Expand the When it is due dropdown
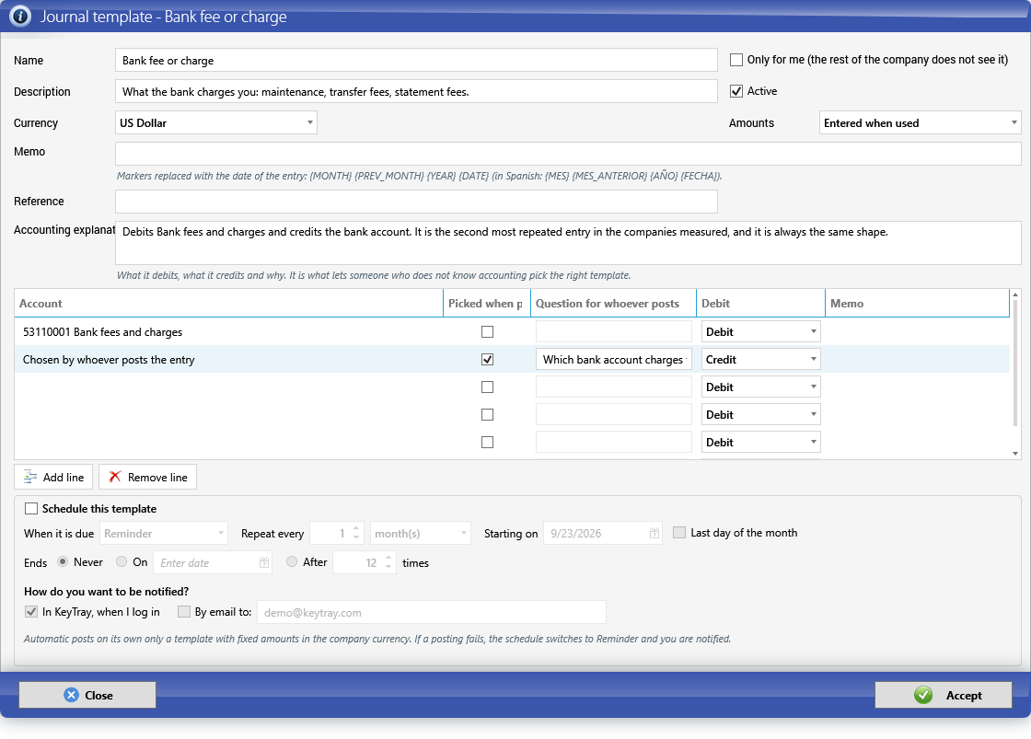Image resolution: width=1031 pixels, height=739 pixels. [164, 533]
